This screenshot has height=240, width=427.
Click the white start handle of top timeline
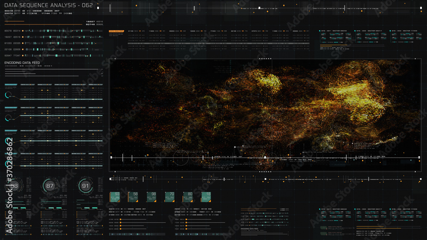click(x=98, y=8)
